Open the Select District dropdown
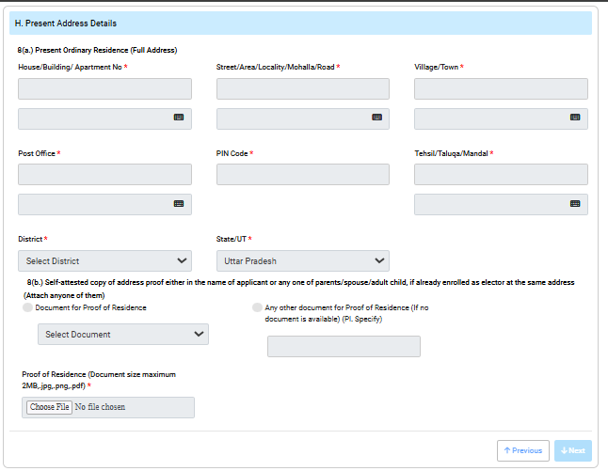 click(104, 260)
